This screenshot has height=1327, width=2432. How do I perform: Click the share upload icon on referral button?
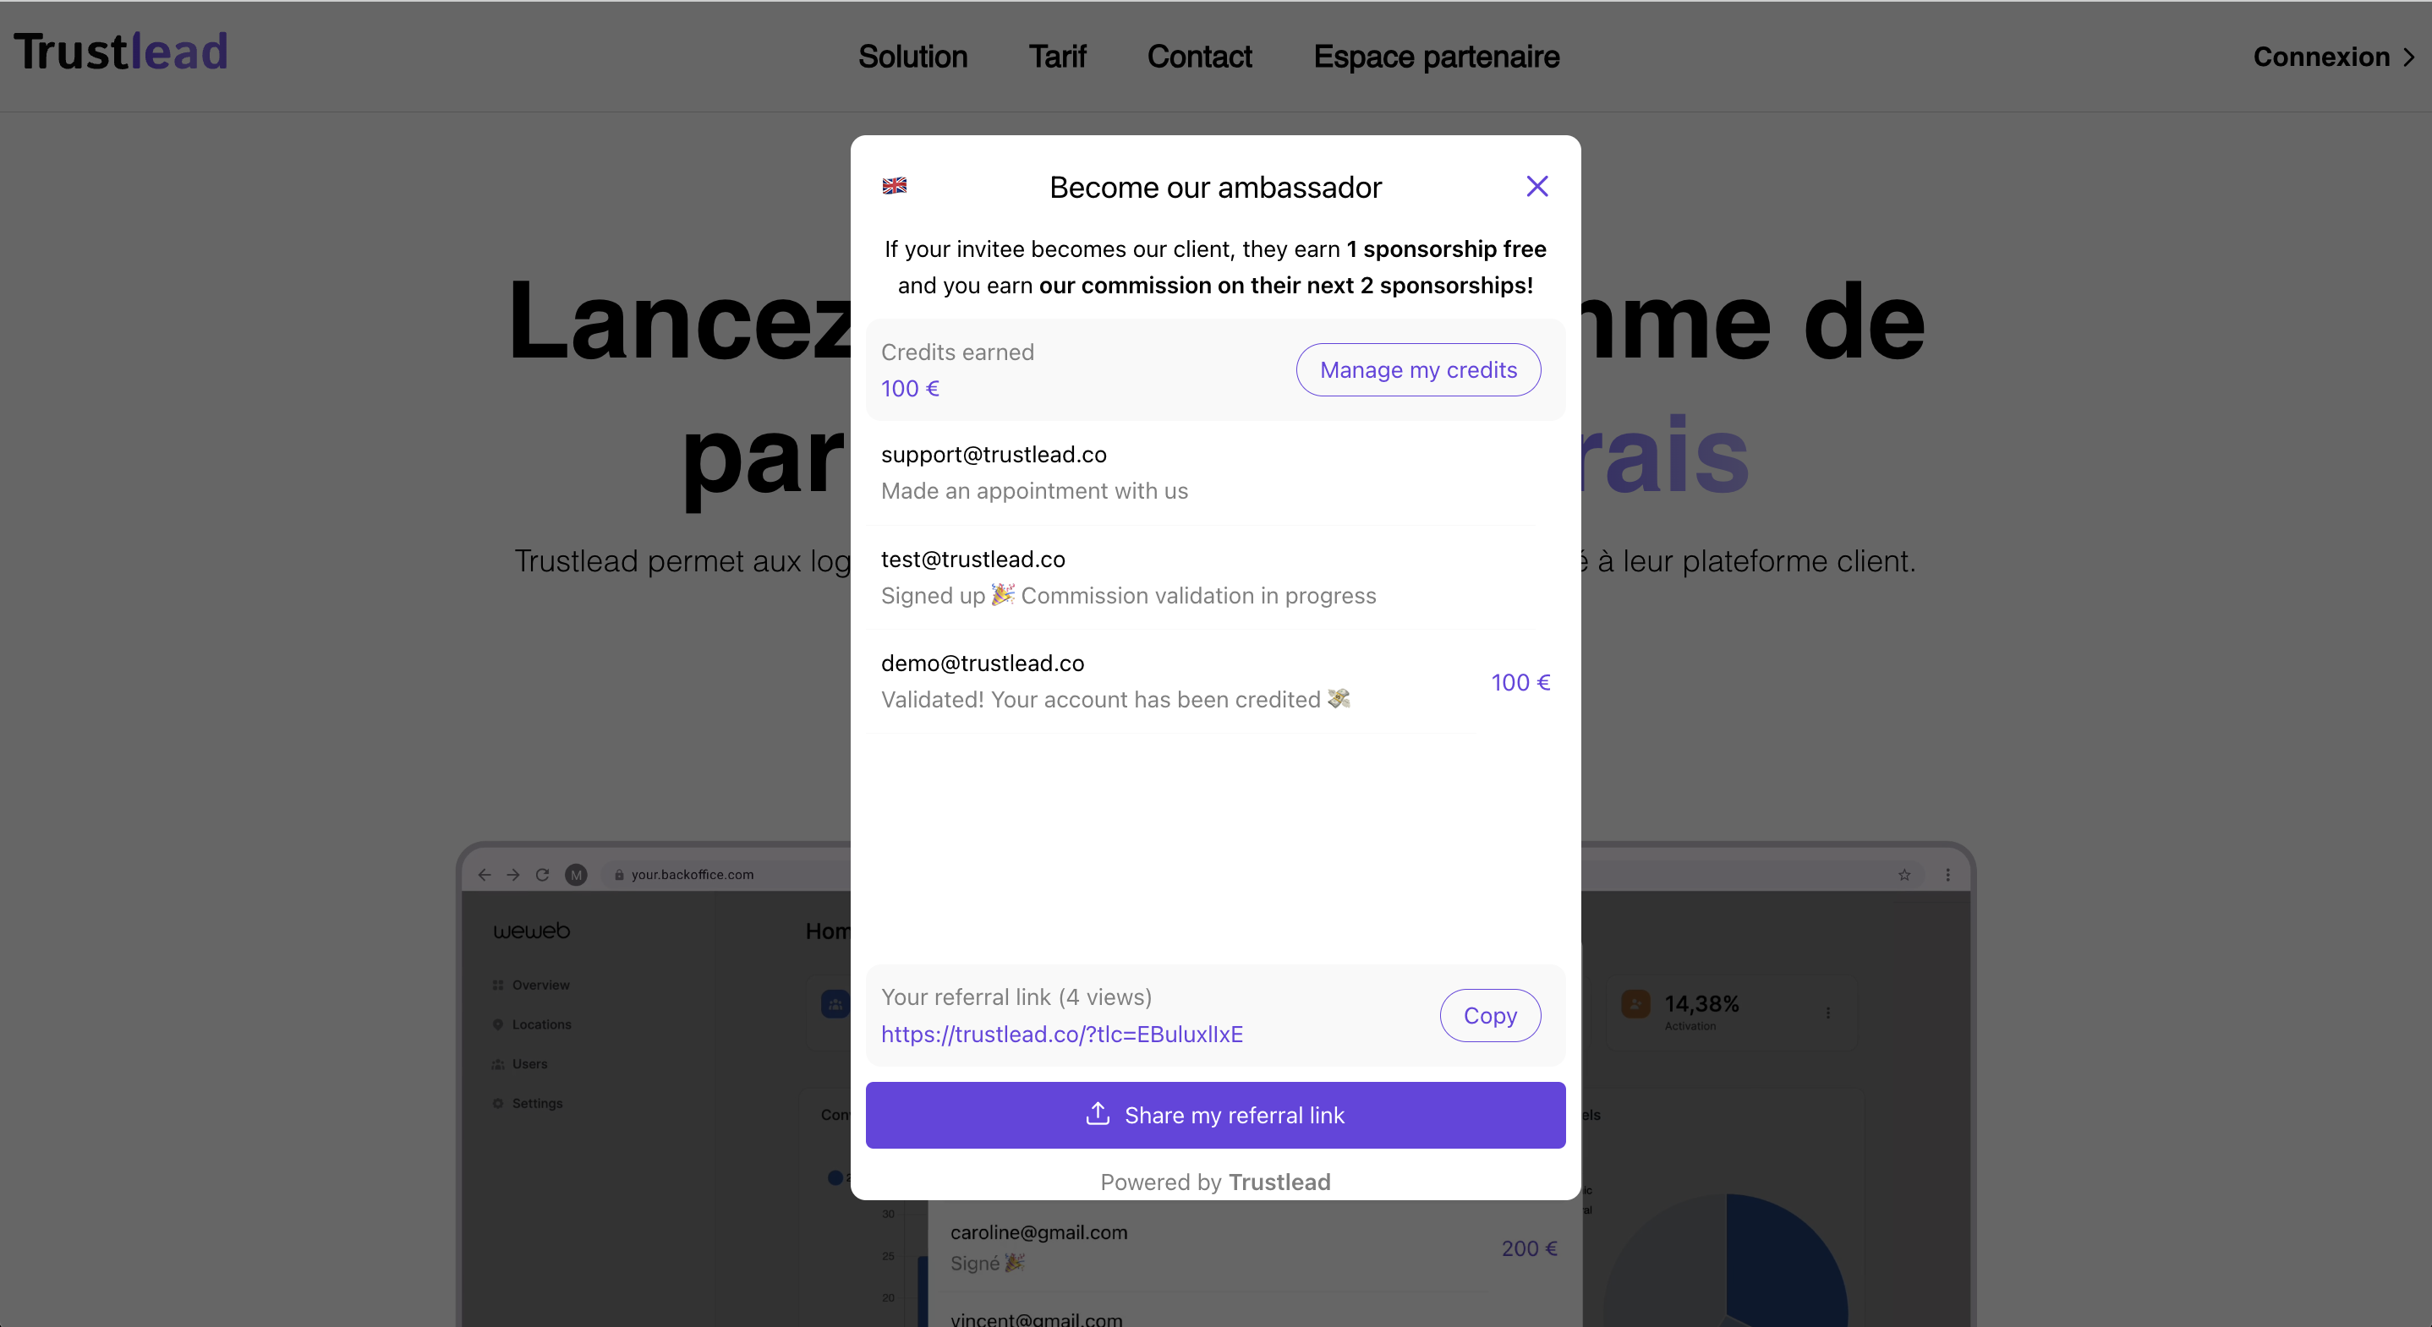1095,1115
